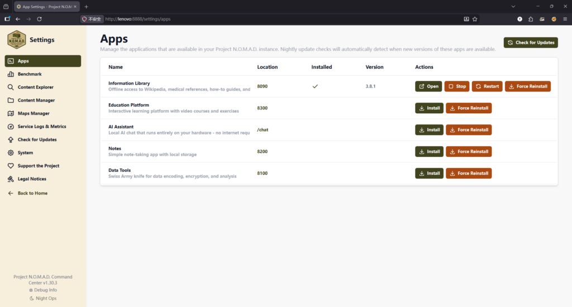Click the System gear icon in sidebar
This screenshot has height=307, width=572.
coord(11,153)
